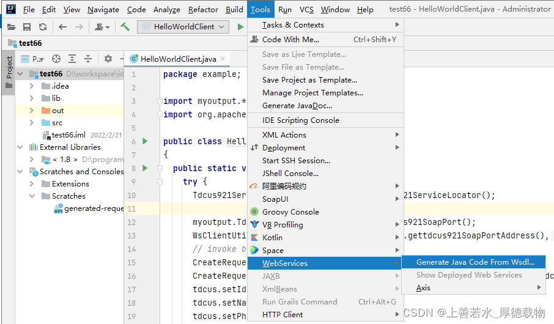Build project with the hammer icon
Viewport: 554px width, 324px height.
pyautogui.click(x=125, y=26)
